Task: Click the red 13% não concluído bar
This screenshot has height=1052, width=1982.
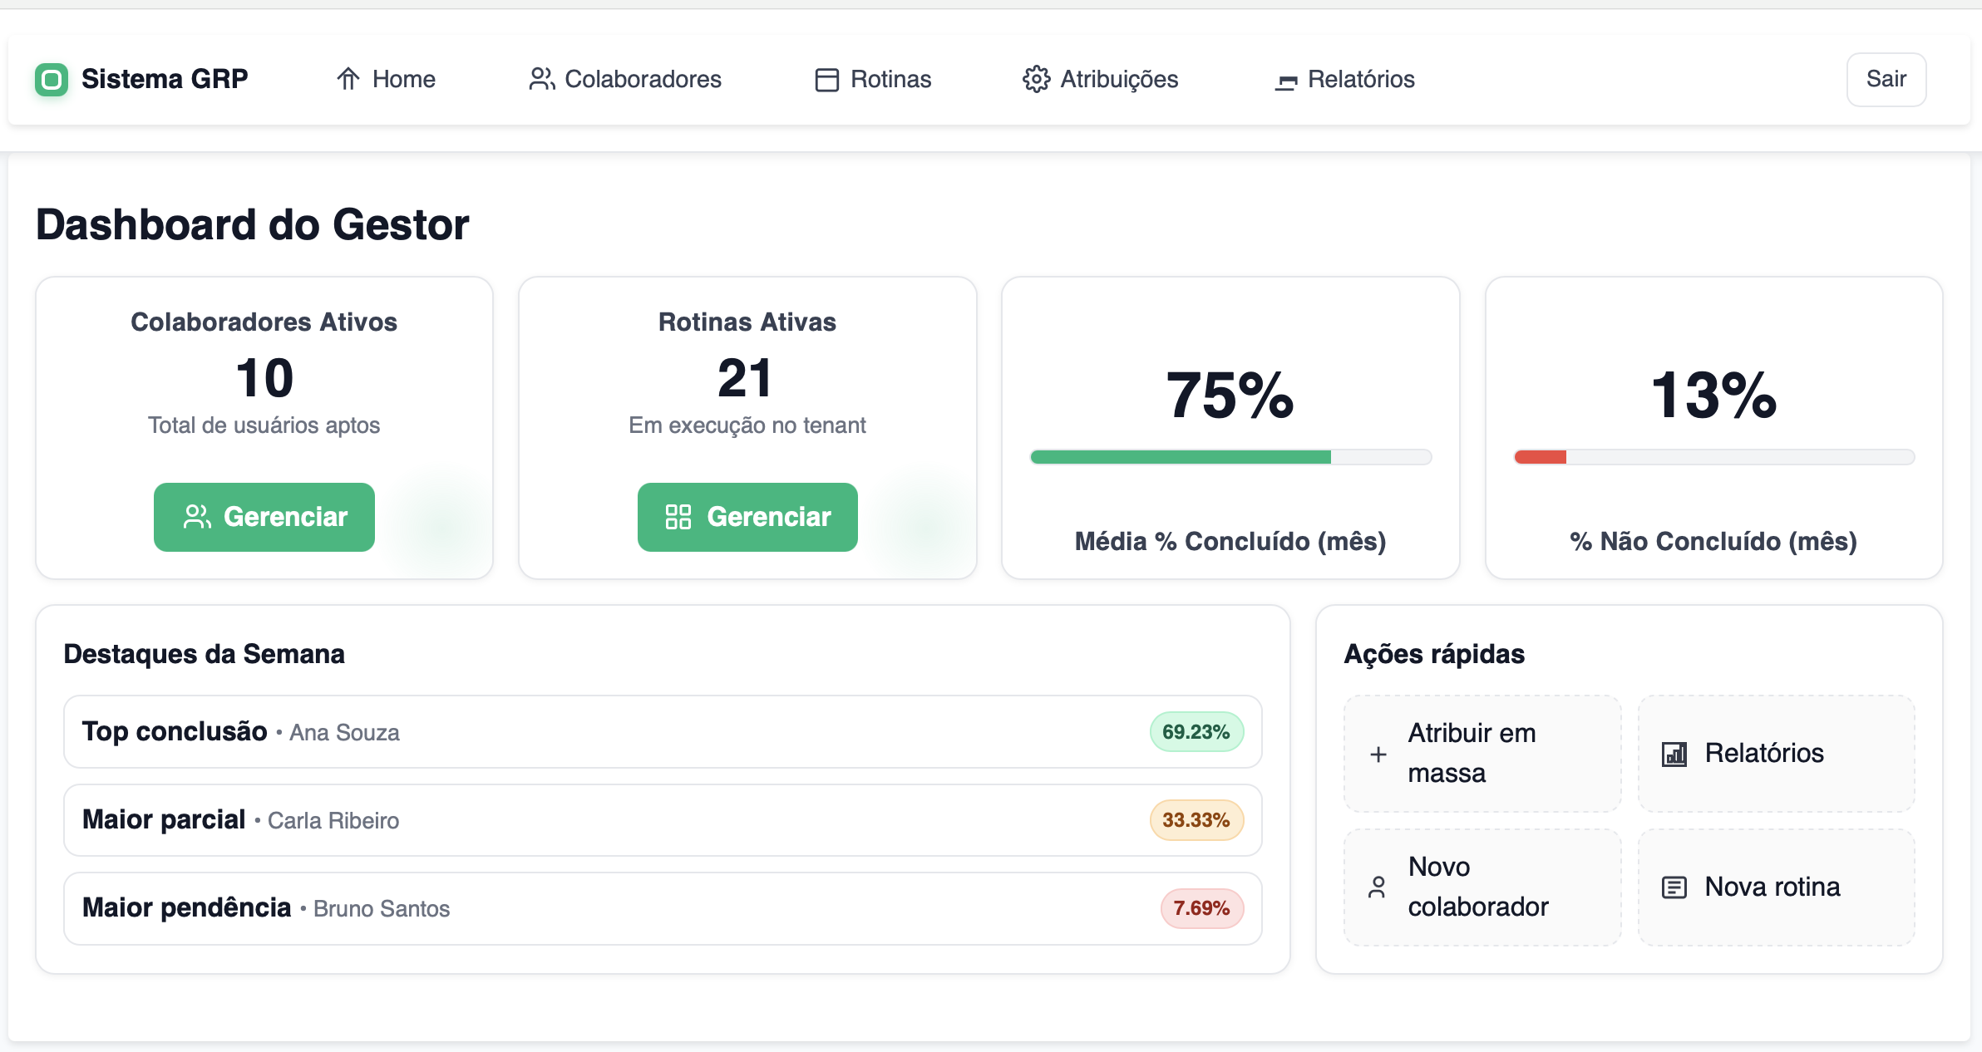Action: click(x=1541, y=457)
